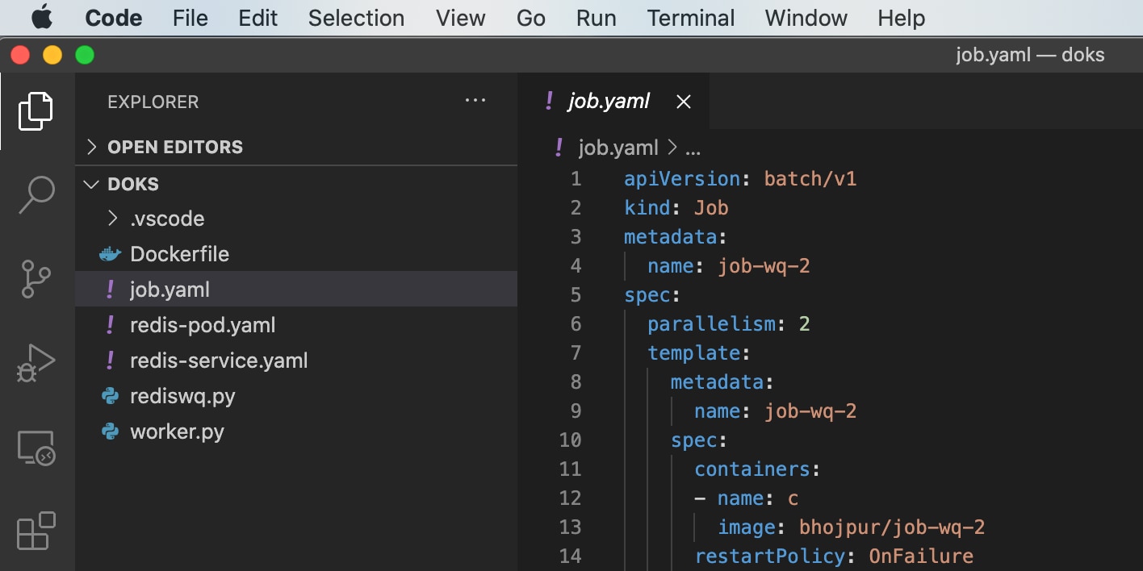The height and width of the screenshot is (571, 1143).
Task: Click the Python icon beside worker.py
Action: (110, 431)
